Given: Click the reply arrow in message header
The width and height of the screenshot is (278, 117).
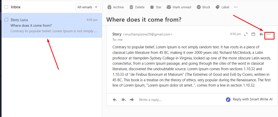Looking at the screenshot, I should pos(261,34).
